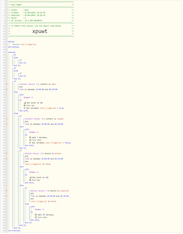Click variable icon of door_triggered = true
Viewport: 183px width, 234px height.
25,109
